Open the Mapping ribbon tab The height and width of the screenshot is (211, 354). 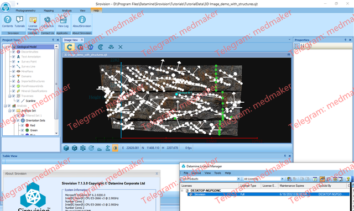[x=49, y=10]
